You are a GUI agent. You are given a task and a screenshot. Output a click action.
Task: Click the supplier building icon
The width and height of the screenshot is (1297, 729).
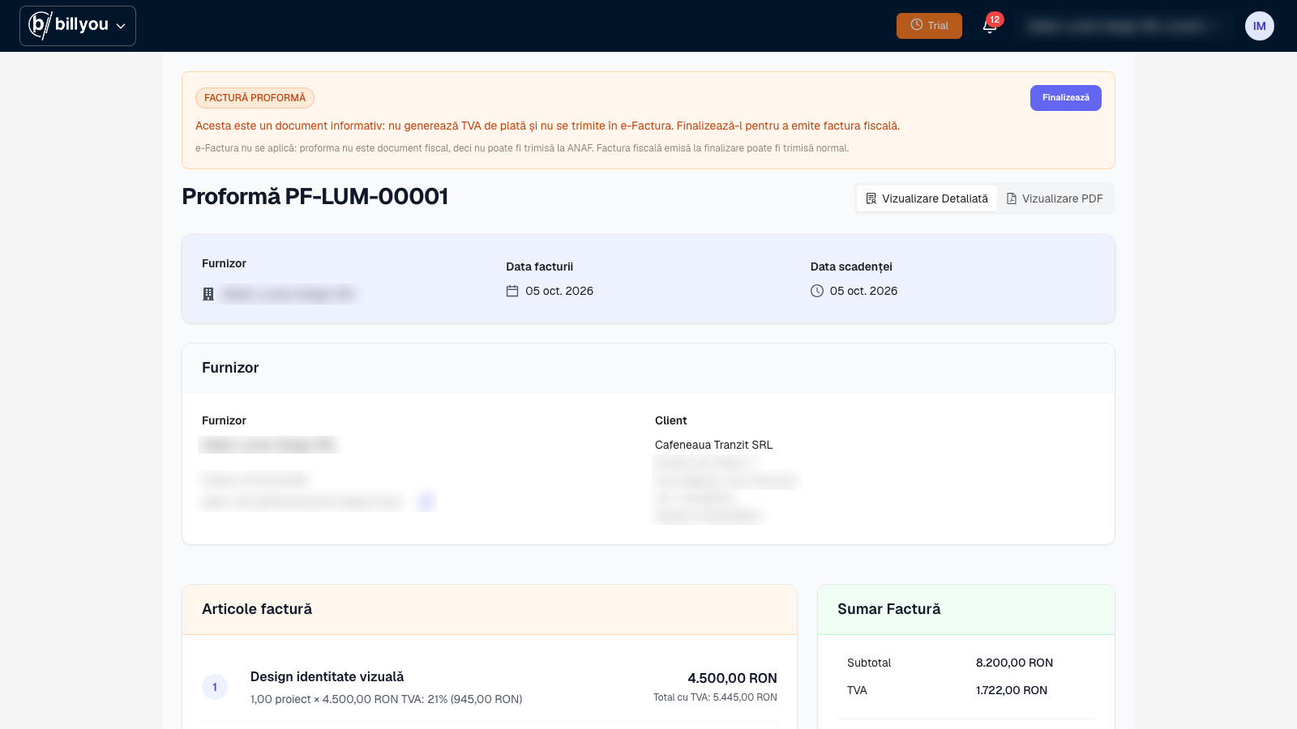pyautogui.click(x=208, y=294)
